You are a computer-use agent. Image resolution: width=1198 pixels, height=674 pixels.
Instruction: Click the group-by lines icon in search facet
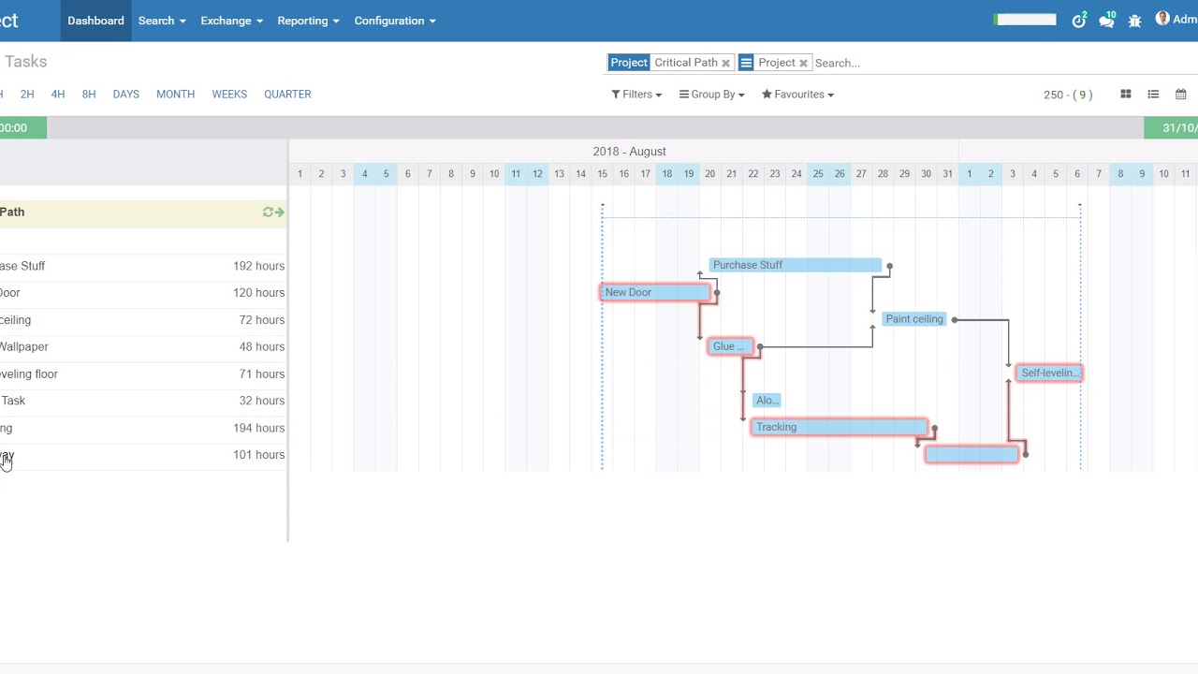[746, 63]
